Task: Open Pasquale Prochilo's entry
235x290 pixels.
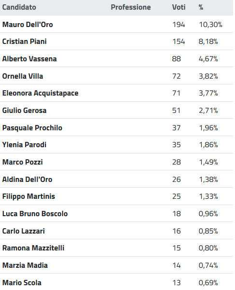Action: 32,128
